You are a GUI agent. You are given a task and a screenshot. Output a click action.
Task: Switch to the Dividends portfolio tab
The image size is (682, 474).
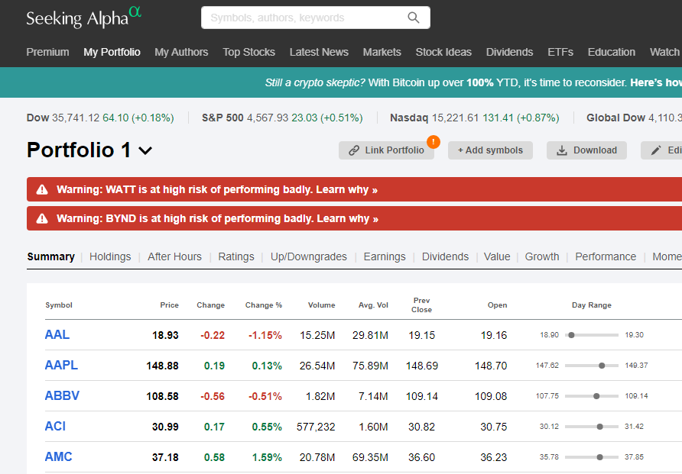pyautogui.click(x=446, y=256)
